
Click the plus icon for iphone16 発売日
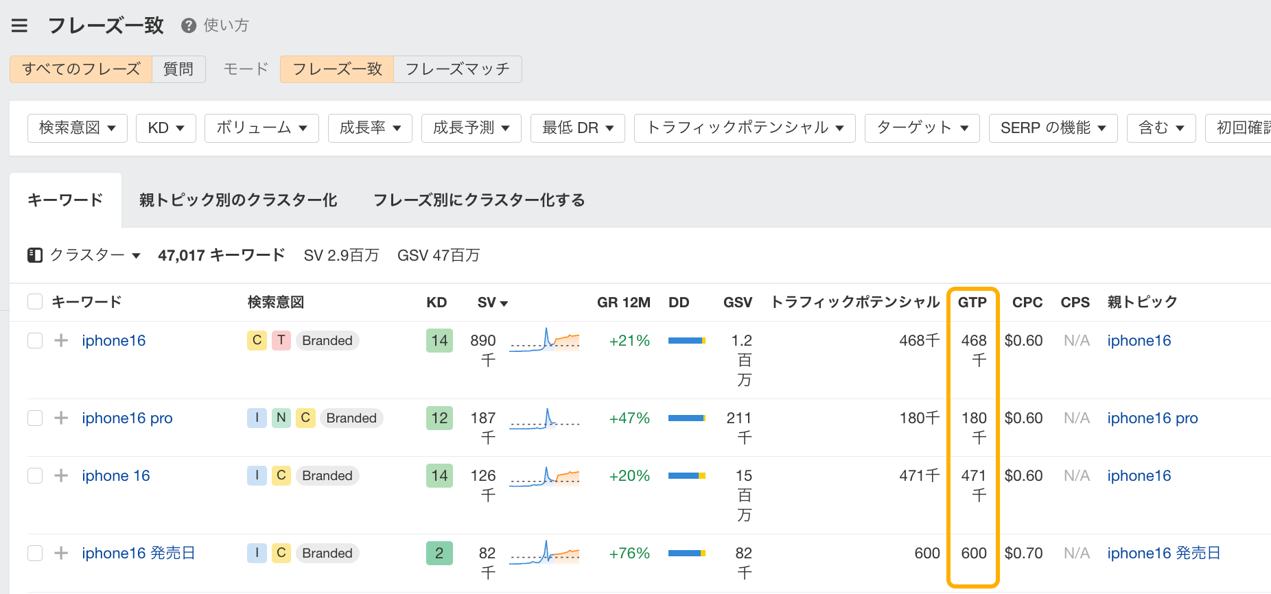coord(61,554)
